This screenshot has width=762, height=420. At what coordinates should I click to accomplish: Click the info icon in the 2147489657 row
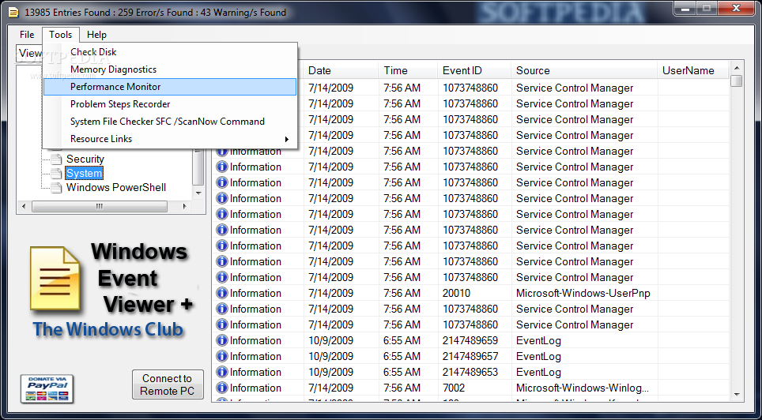tap(221, 356)
